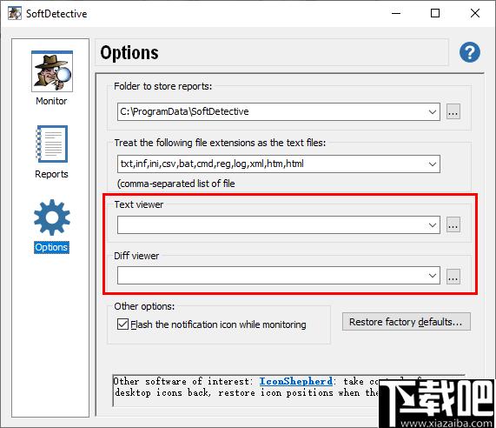Image resolution: width=496 pixels, height=428 pixels.
Task: Open the Monitor detective icon
Action: [x=52, y=71]
